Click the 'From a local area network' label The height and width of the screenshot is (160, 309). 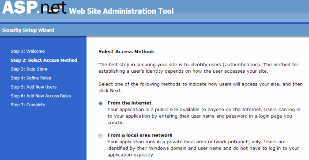tap(140, 135)
